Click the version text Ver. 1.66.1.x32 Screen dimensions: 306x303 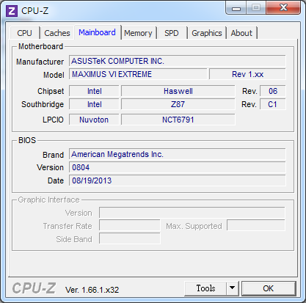[x=92, y=290]
